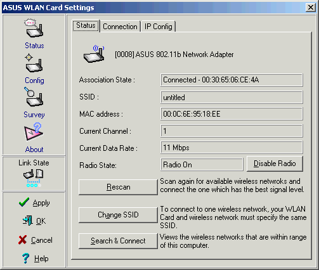Click the Radio State field
This screenshot has width=319, height=270.
click(202, 164)
